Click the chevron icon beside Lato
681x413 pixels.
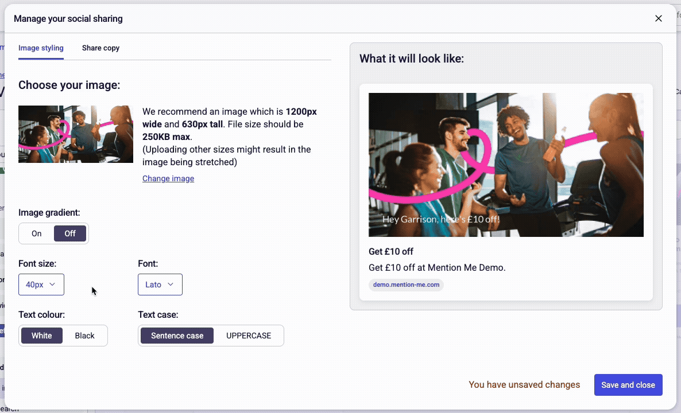pyautogui.click(x=172, y=285)
